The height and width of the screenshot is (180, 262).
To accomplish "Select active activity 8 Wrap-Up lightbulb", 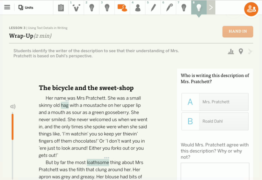I will 199,8.
